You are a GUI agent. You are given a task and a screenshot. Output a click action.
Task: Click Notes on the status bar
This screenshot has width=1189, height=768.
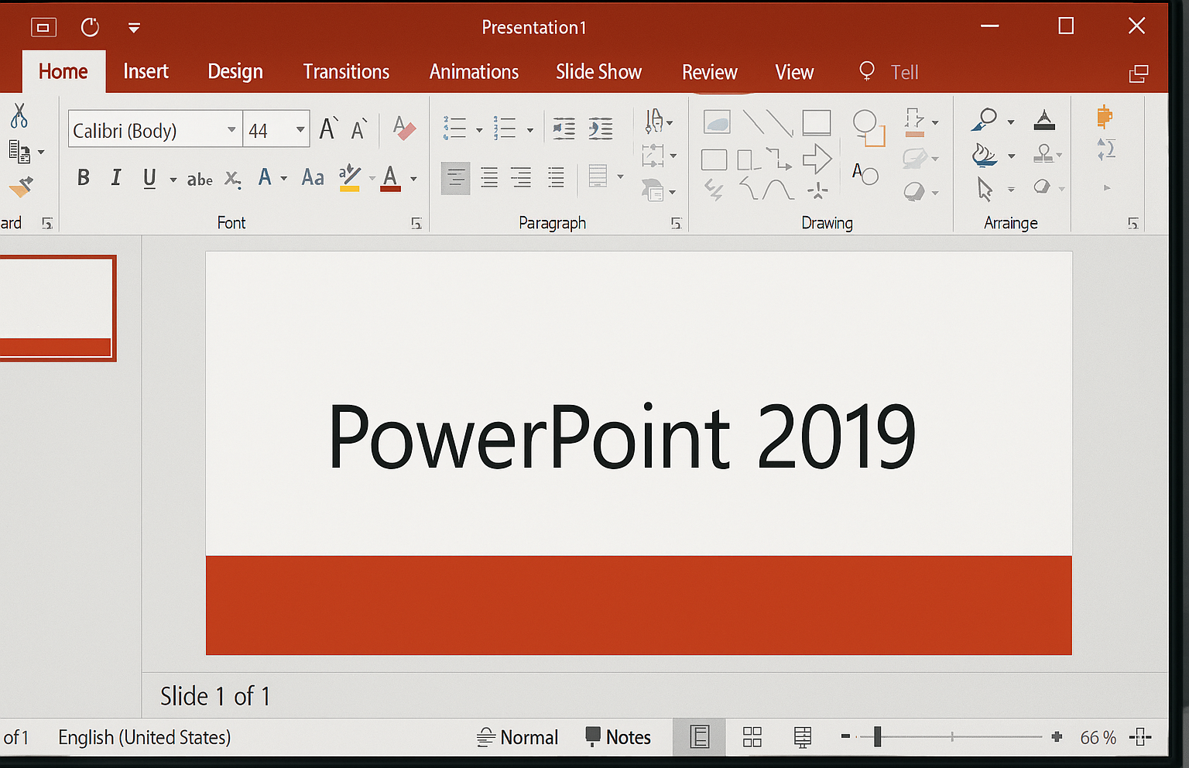pos(618,736)
